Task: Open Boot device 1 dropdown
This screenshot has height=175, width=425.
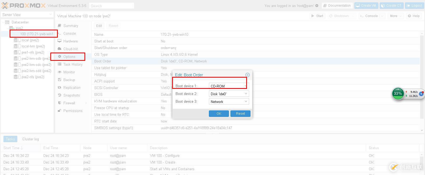Action: (246, 86)
